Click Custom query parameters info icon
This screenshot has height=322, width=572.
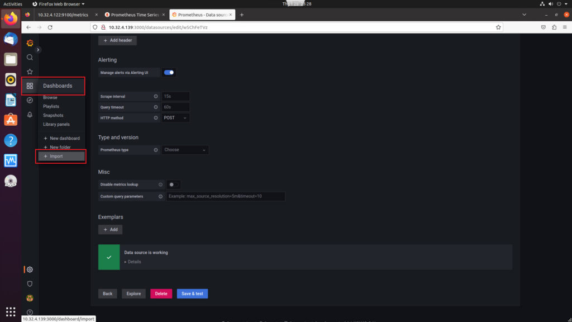(160, 196)
